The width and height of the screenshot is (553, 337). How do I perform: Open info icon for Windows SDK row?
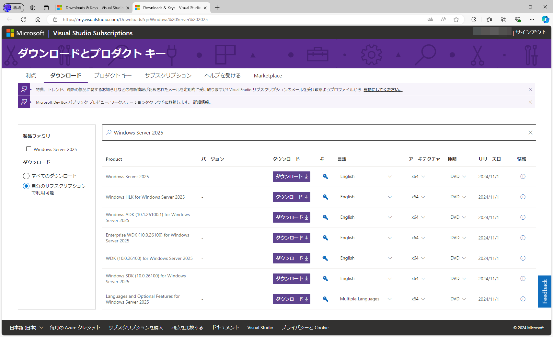(x=523, y=279)
